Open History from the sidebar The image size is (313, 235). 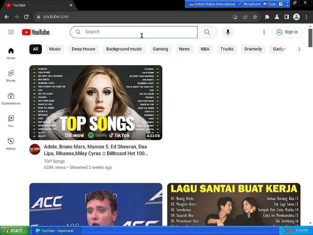click(x=11, y=144)
